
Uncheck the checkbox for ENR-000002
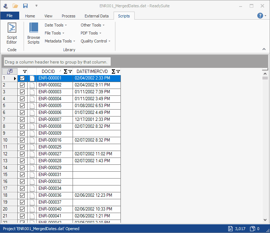(22, 85)
